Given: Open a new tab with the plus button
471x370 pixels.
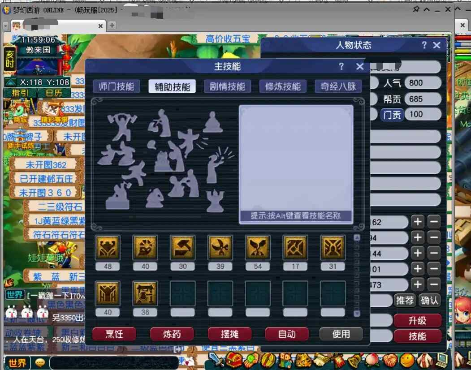Looking at the screenshot, I should (112, 25).
